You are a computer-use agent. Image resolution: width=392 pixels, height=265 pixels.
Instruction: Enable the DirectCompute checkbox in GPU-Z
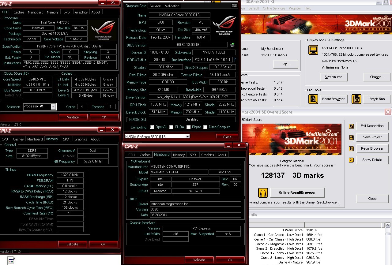coord(205,127)
